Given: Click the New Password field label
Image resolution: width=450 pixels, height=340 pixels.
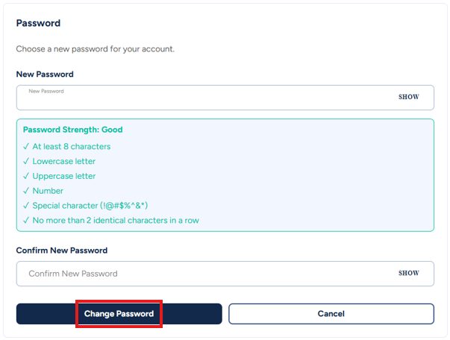Looking at the screenshot, I should [45, 75].
